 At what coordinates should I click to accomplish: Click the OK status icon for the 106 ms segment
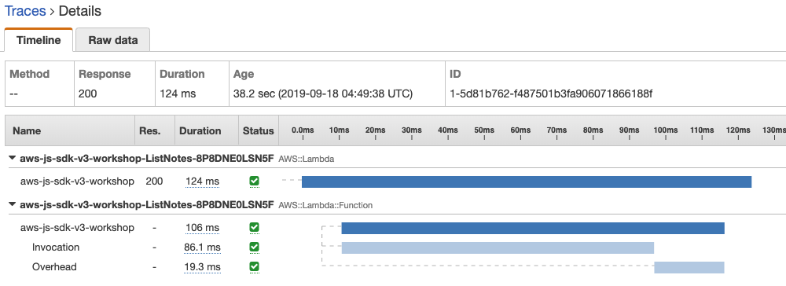[x=254, y=228]
